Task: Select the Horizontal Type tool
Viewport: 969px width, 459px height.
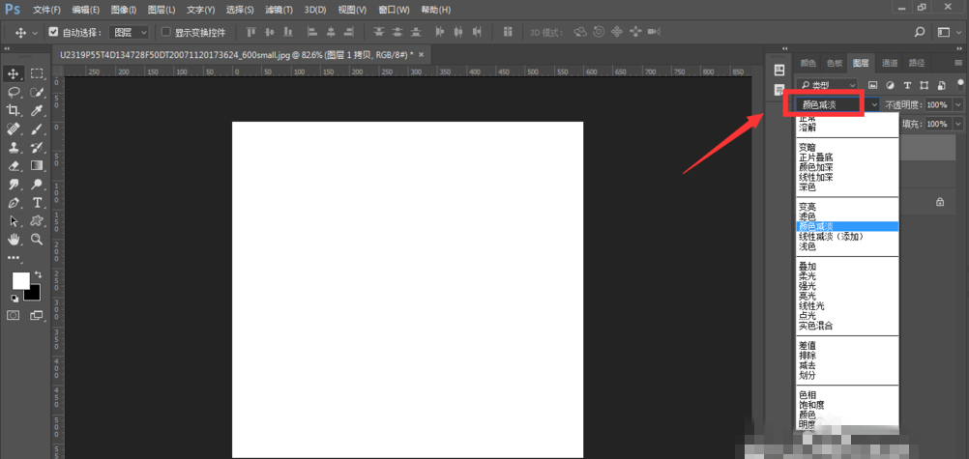Action: coord(37,202)
